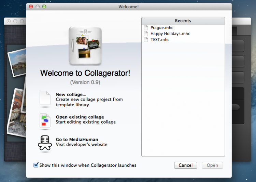Follow the "Go to MediaHuman" link text

[77, 139]
